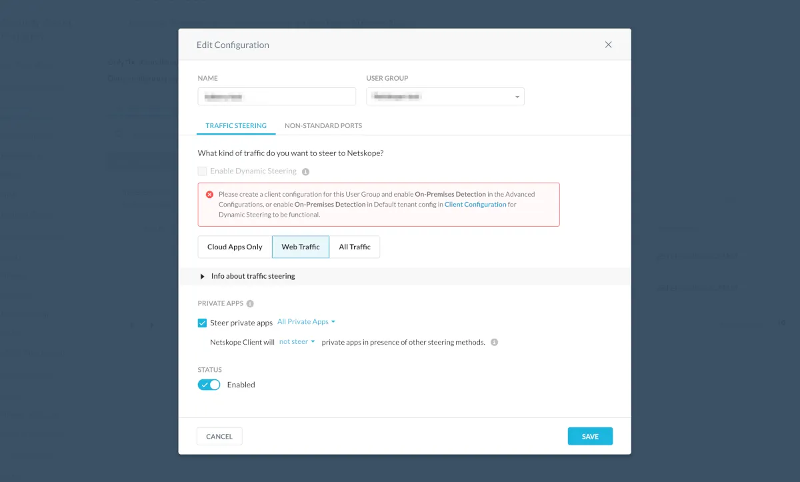The image size is (800, 482).
Task: Click info icon after steering methods text
Action: pyautogui.click(x=494, y=342)
